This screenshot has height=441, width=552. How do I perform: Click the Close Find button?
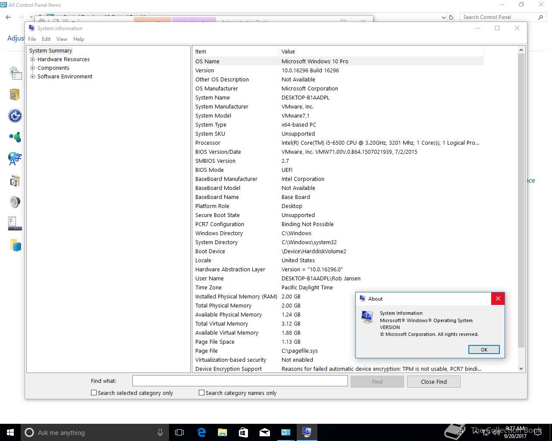(x=434, y=382)
